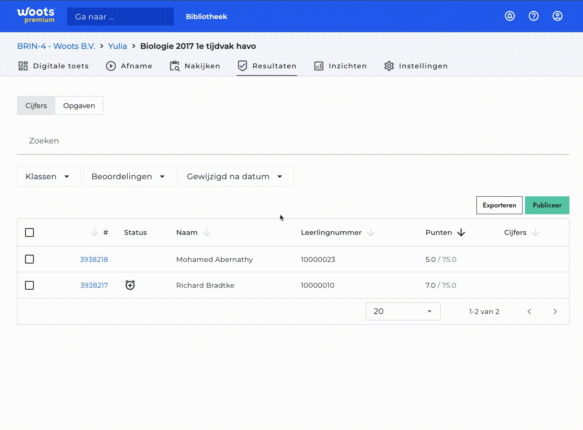
Task: Switch to the Digitale toets tab
Action: (53, 66)
